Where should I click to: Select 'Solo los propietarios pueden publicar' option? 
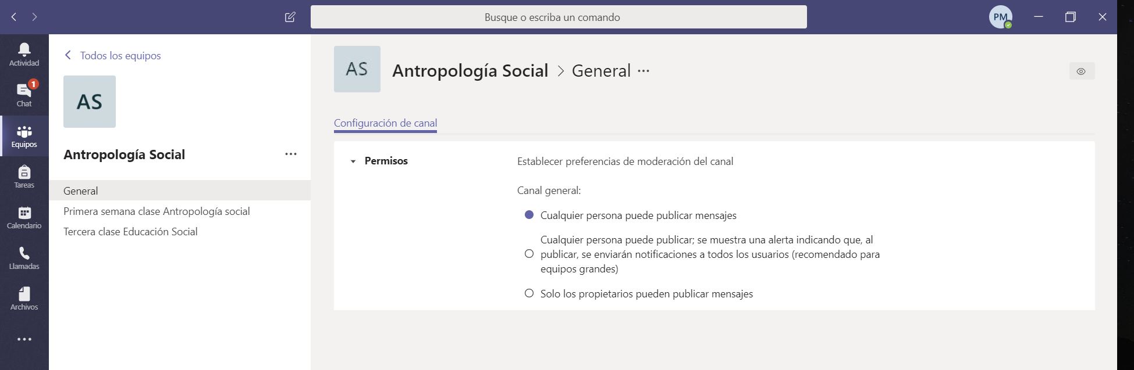pos(529,293)
